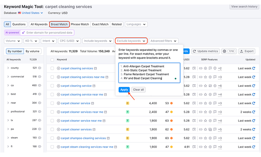
Task: Expand the near keyword group
Action: [8, 103]
